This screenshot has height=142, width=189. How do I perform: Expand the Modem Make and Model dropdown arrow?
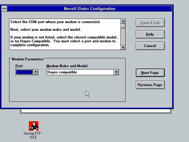click(x=116, y=72)
